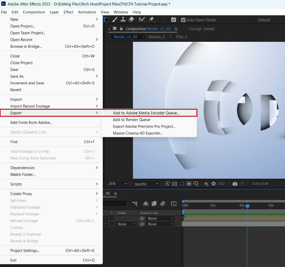Screen dimensions: 285x267
Task: Take a snapshot with camera icon
Action: tap(235, 184)
